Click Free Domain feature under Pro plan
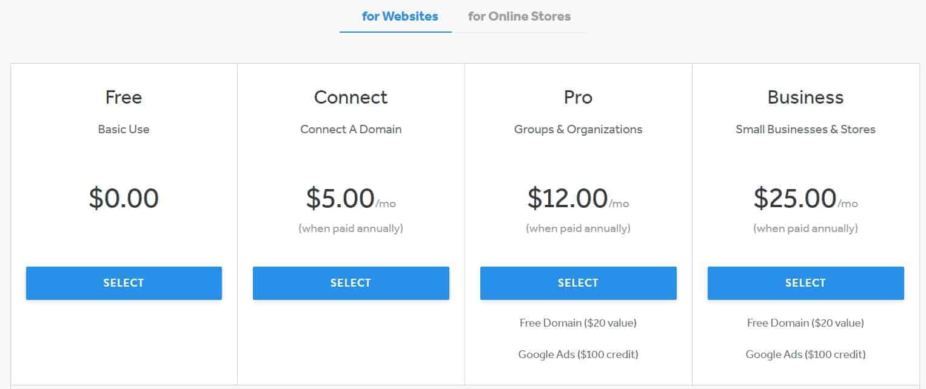This screenshot has height=389, width=926. point(578,323)
